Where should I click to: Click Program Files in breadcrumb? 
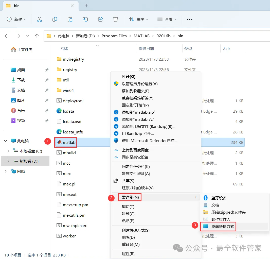[x=114, y=36]
